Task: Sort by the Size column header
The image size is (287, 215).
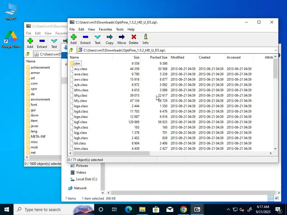Action: click(127, 57)
